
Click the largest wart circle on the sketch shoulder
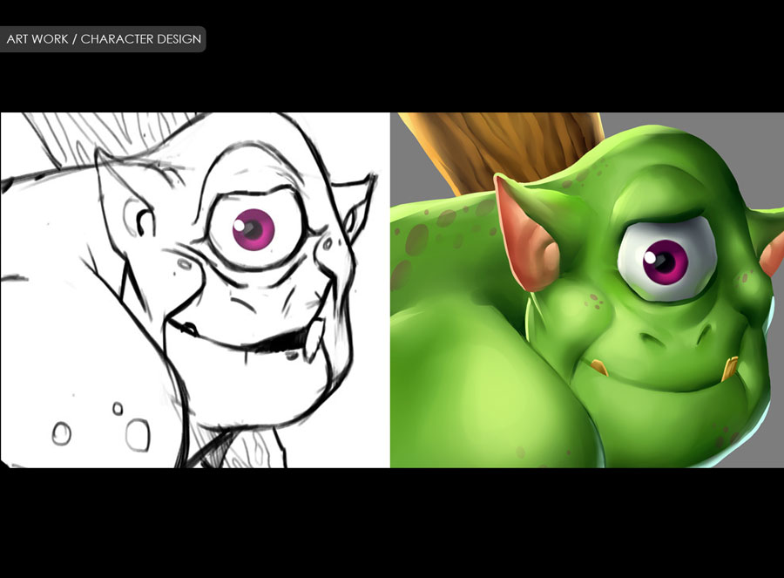tap(137, 433)
